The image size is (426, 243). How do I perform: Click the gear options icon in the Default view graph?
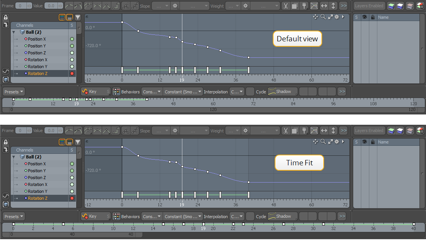click(x=336, y=17)
